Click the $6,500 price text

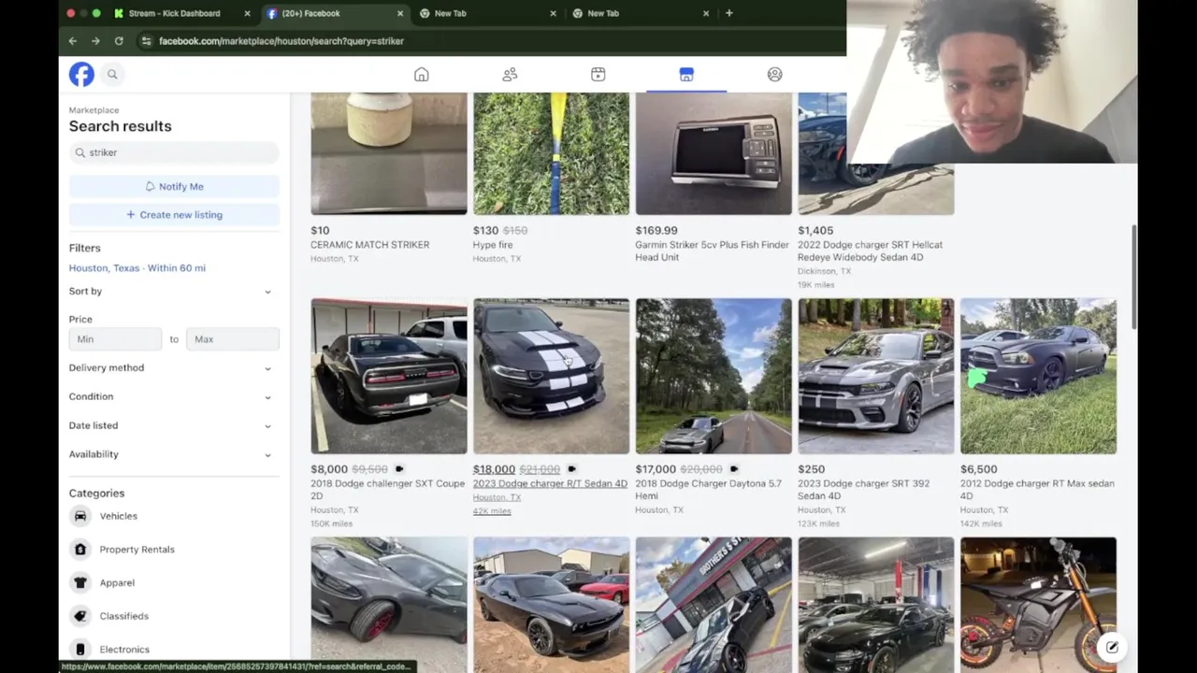pos(979,469)
